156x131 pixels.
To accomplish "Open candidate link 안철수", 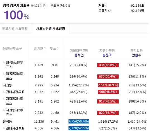I will 136,55.
